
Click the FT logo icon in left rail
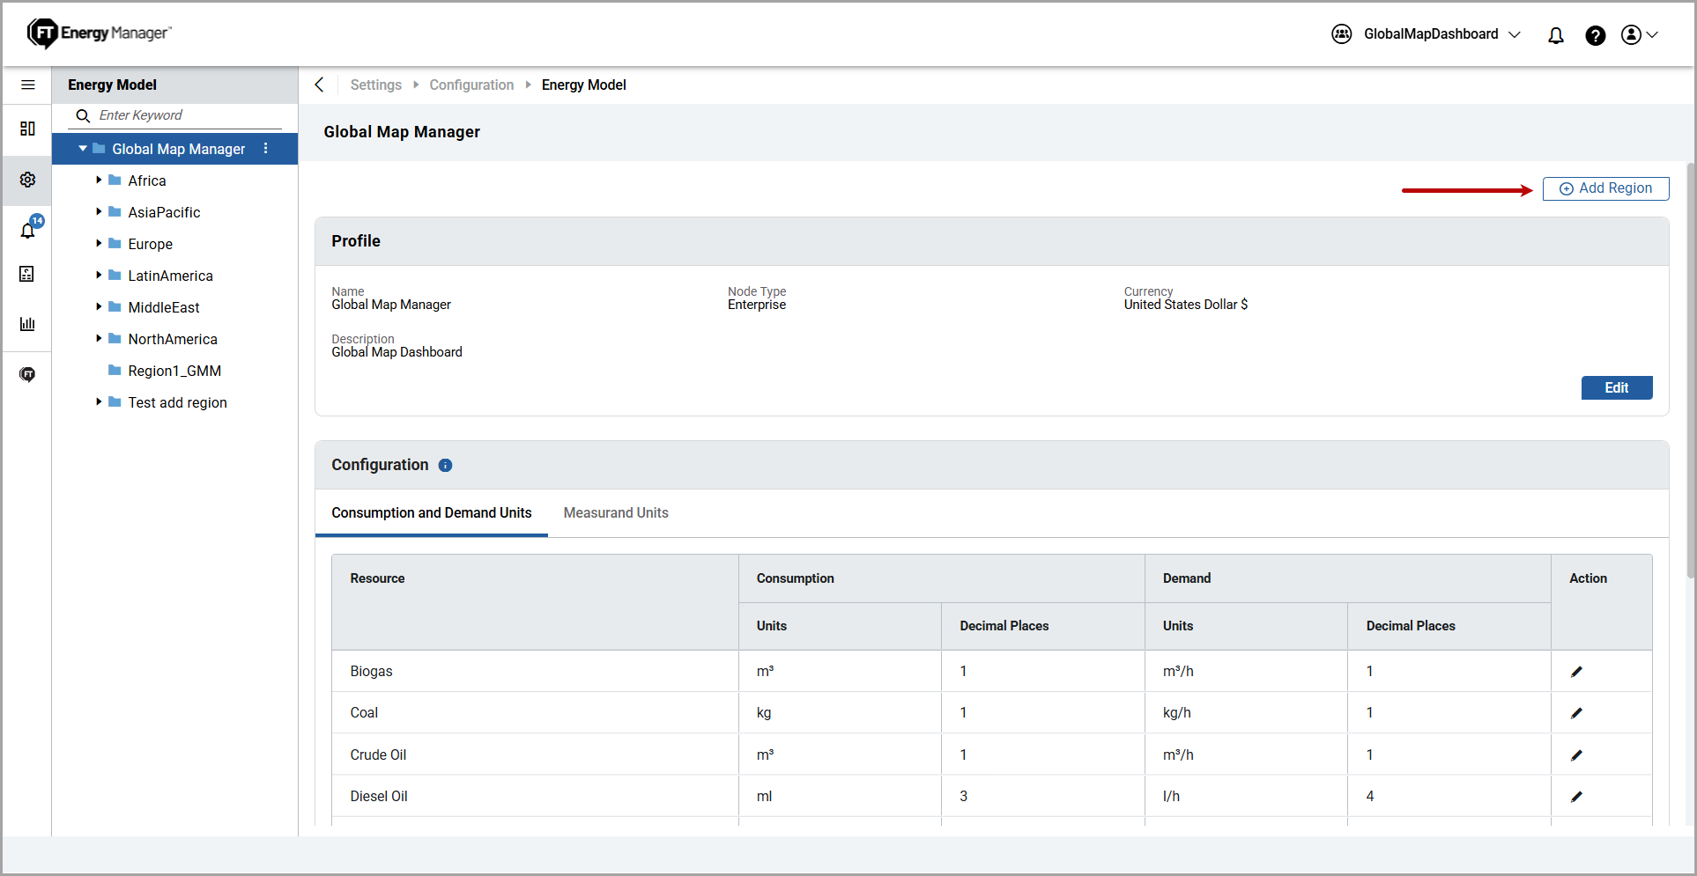[27, 374]
